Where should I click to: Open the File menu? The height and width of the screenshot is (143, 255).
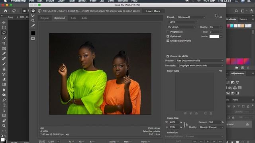tap(31, 1)
